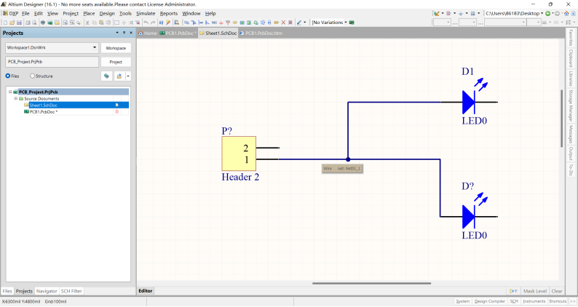Click the green back navigation icon
This screenshot has height=307, width=578.
tap(548, 13)
